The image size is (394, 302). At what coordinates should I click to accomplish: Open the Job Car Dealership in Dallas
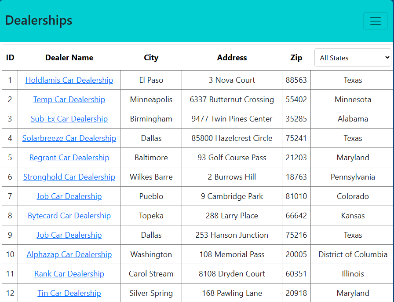pos(69,235)
